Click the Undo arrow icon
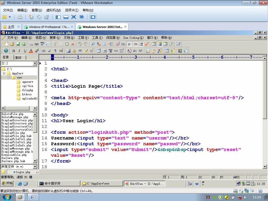Image resolution: width=268 pixels, height=201 pixels. coord(80,44)
